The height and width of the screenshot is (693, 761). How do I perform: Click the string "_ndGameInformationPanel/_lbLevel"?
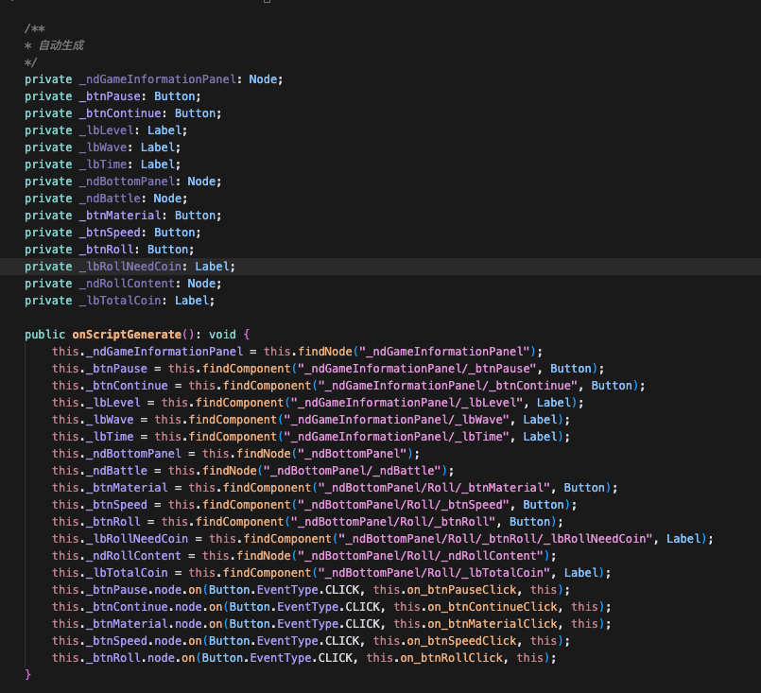pos(406,403)
